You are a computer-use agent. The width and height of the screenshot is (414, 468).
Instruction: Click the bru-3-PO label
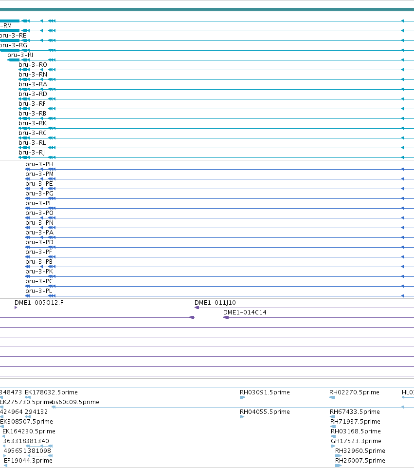[x=39, y=213]
